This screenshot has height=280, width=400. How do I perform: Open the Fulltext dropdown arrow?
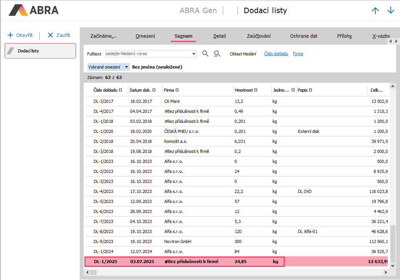[193, 54]
